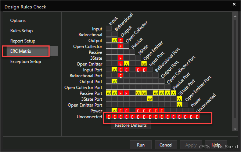Click Unconnected row Input column error cell
This screenshot has height=152, width=241.
coord(109,117)
